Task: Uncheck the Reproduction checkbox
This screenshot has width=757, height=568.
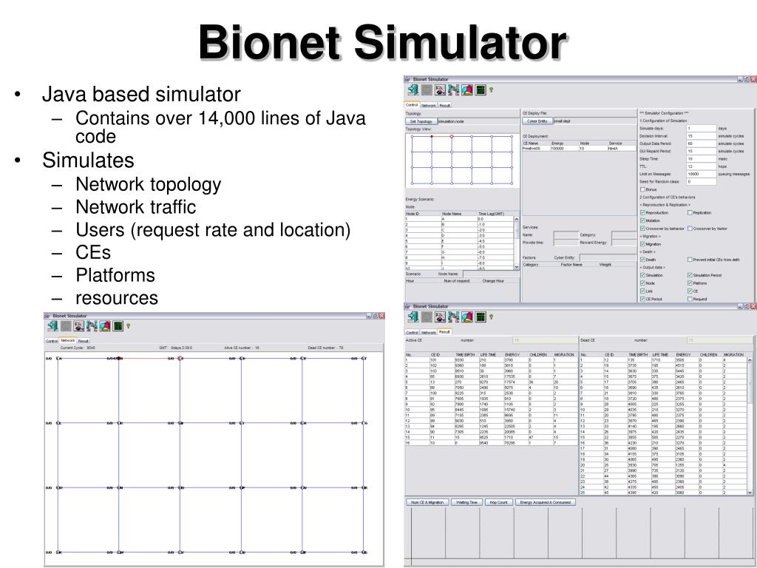Action: [642, 212]
